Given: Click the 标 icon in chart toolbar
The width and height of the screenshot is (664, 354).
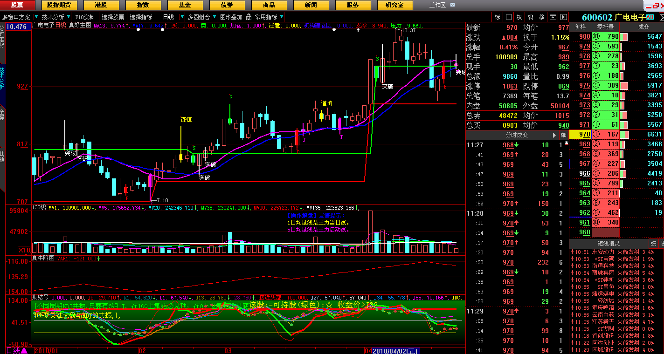Looking at the screenshot, I should tap(497, 17).
